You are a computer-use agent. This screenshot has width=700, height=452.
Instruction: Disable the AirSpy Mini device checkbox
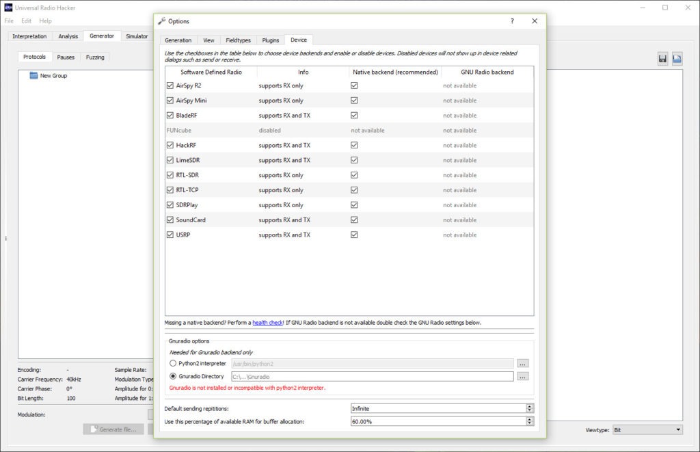click(x=170, y=101)
